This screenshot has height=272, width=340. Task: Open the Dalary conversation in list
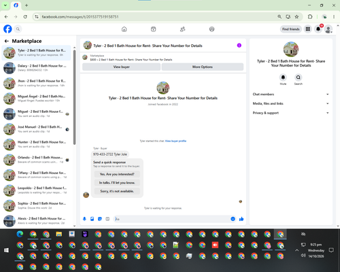click(x=36, y=68)
